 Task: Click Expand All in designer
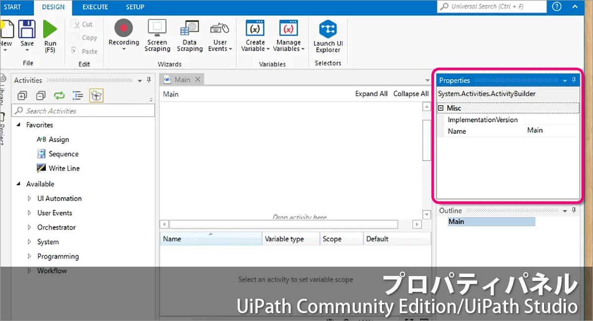[371, 94]
